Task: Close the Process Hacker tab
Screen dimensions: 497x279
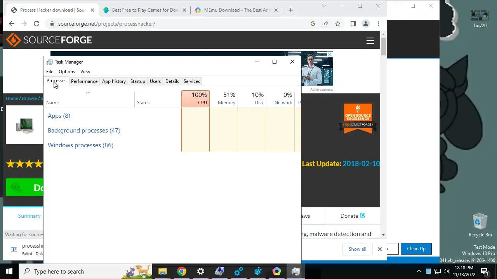Action: [x=92, y=10]
